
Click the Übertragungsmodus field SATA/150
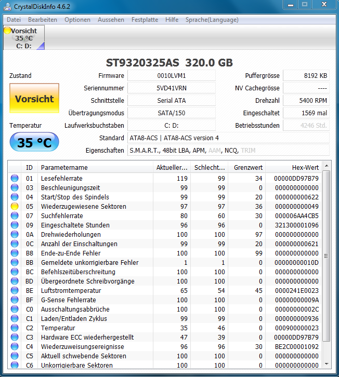(172, 113)
